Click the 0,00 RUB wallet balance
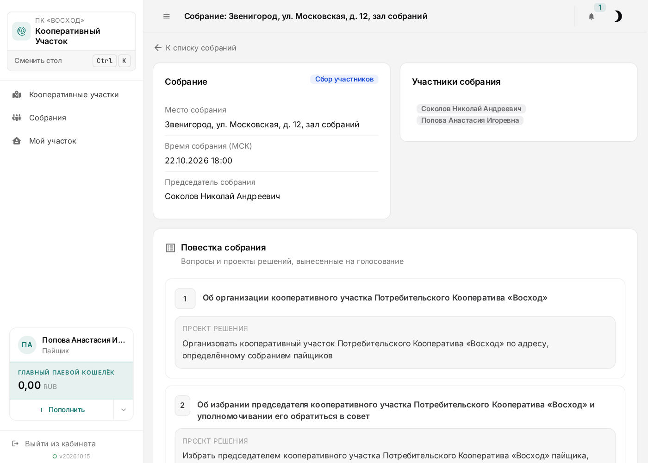Screen dimensions: 648x463 37,385
